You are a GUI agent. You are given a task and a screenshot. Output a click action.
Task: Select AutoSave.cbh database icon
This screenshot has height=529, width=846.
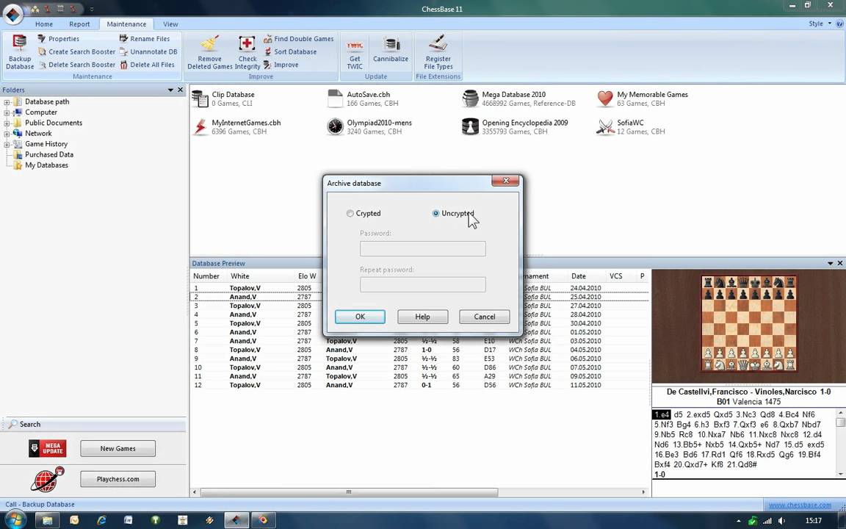(335, 98)
